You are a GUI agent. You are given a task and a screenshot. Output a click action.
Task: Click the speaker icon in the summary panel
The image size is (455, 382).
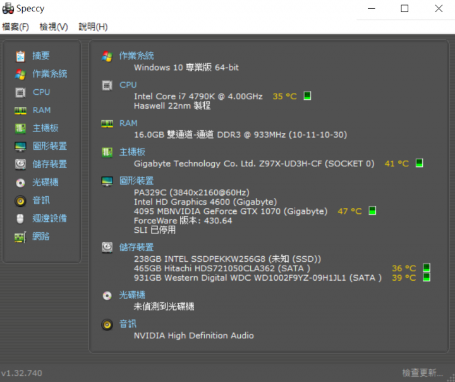[107, 324]
